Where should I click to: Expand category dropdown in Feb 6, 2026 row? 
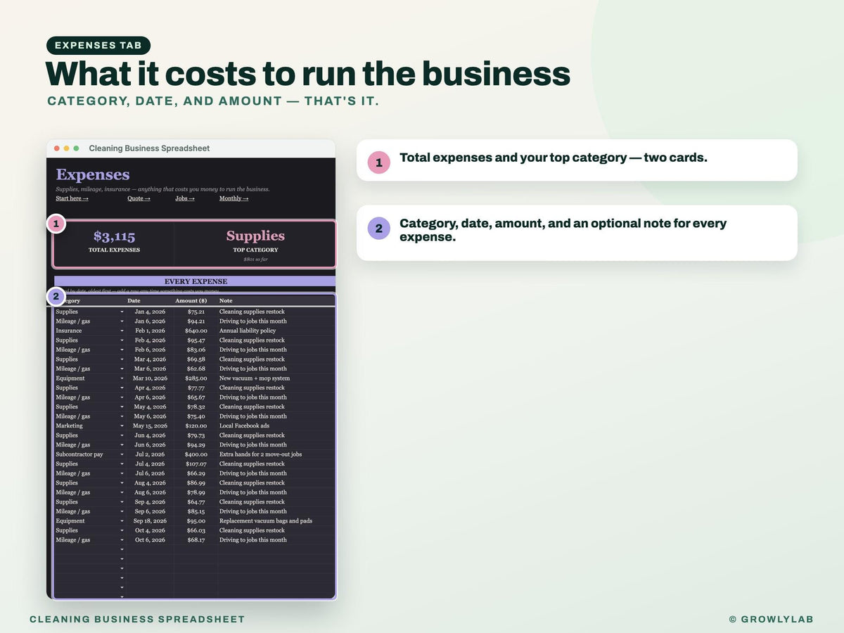[x=122, y=350]
